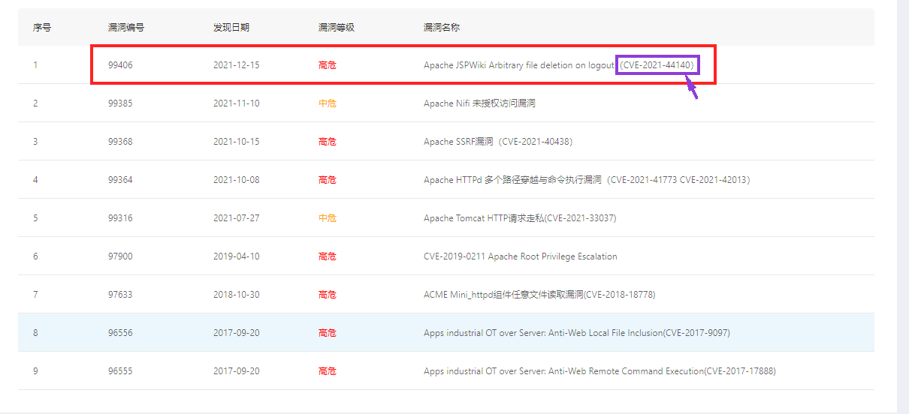Select vulnerability number 99364
Screen dimensions: 909x414
120,180
